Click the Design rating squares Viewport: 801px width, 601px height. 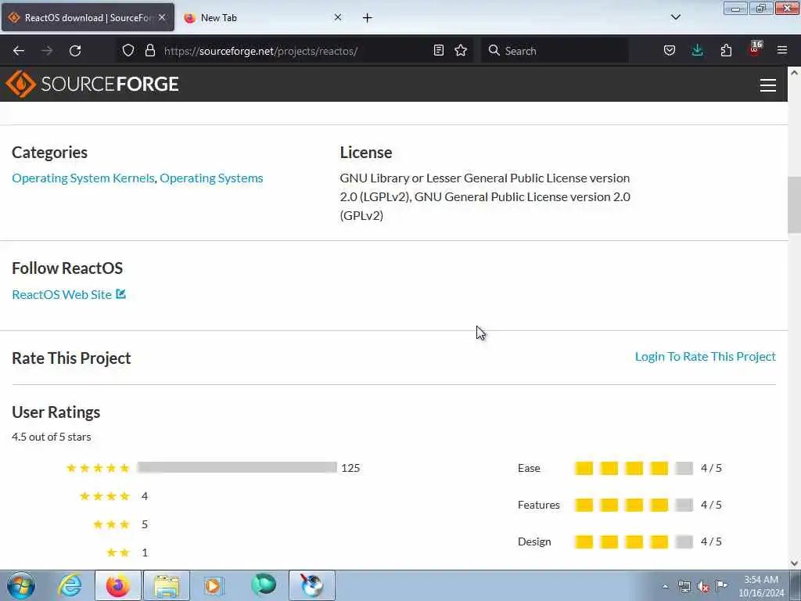(634, 542)
